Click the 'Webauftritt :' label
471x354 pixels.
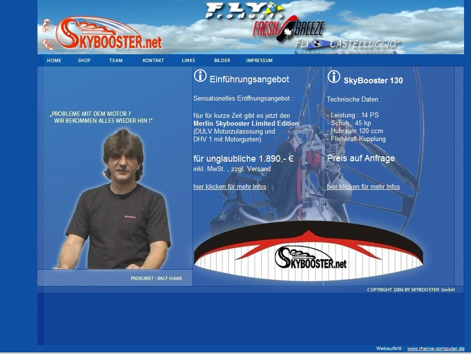click(x=390, y=349)
